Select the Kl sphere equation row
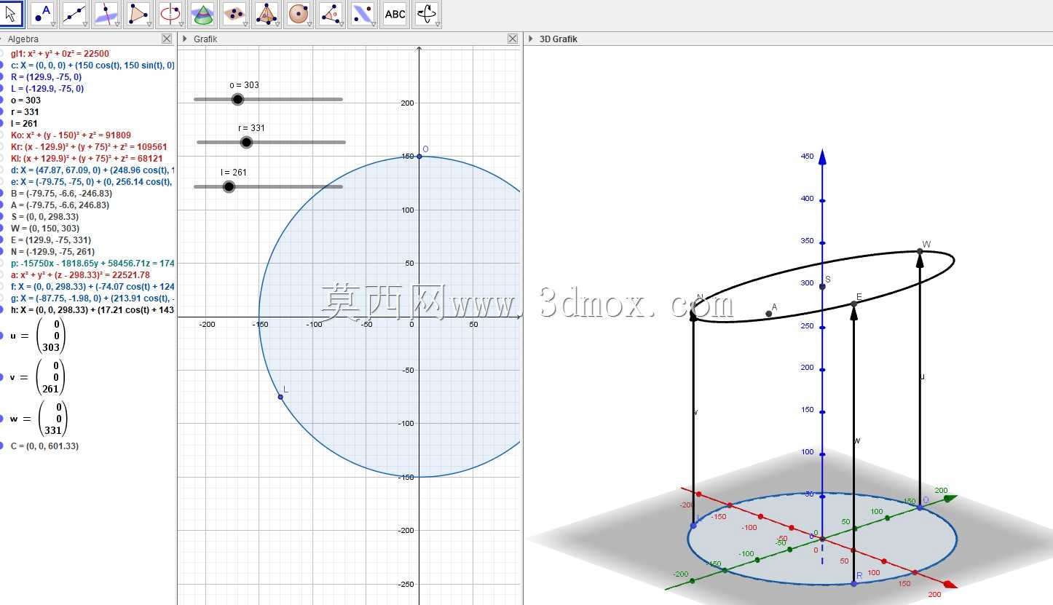 coord(87,158)
